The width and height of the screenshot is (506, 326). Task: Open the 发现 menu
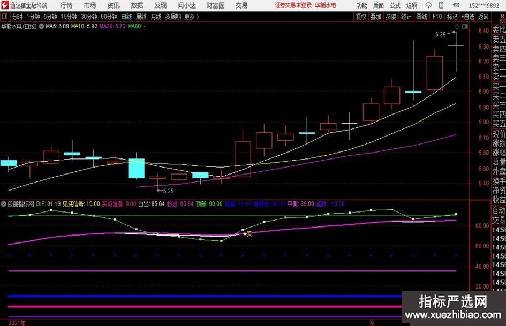pyautogui.click(x=161, y=5)
